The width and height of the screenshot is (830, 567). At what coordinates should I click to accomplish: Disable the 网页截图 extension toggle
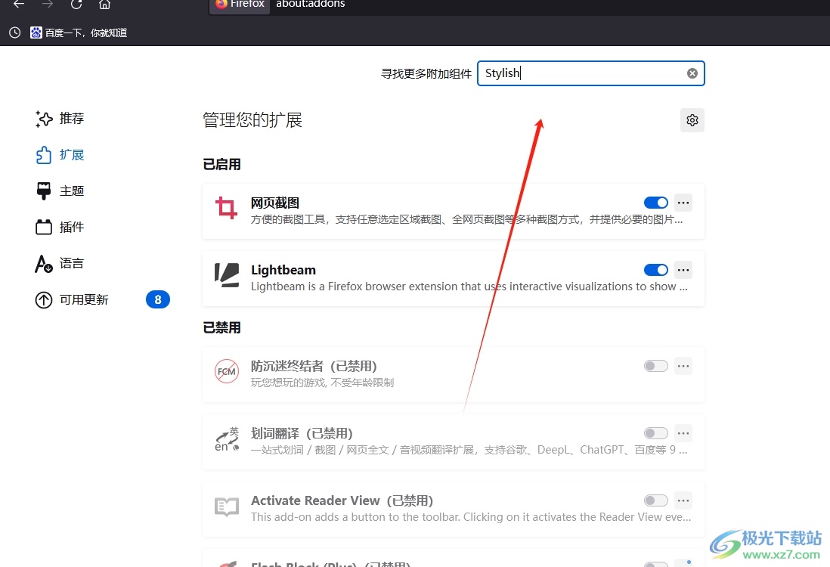point(656,203)
